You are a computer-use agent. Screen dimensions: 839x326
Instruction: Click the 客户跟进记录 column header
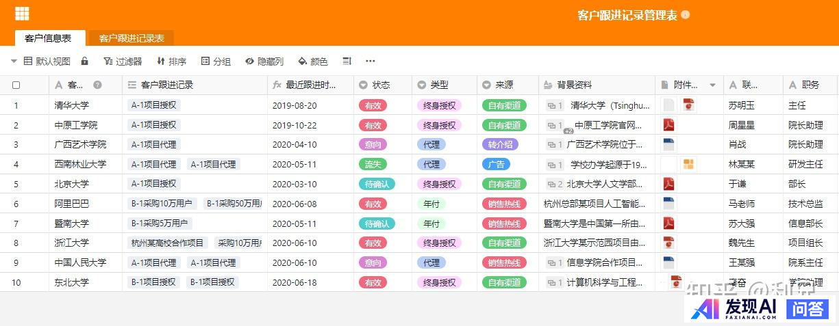tap(195, 85)
